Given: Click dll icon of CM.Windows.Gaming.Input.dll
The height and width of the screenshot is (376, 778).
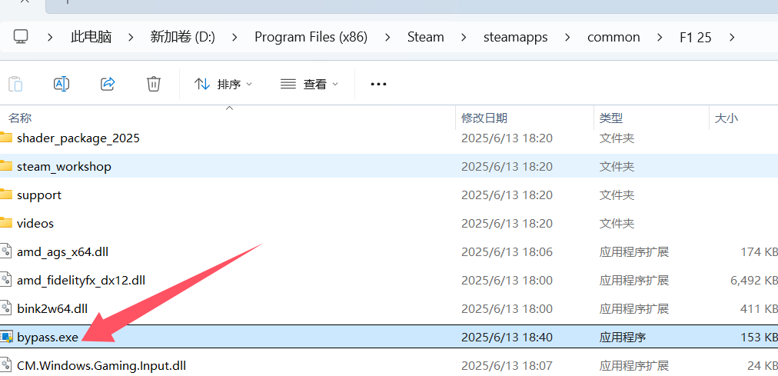Looking at the screenshot, I should [x=5, y=365].
